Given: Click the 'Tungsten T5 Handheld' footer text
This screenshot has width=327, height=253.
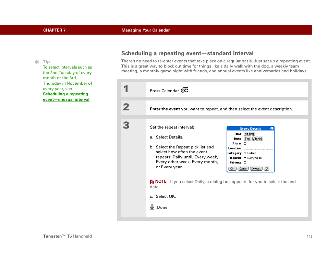Looking at the screenshot, I should click(x=68, y=236).
